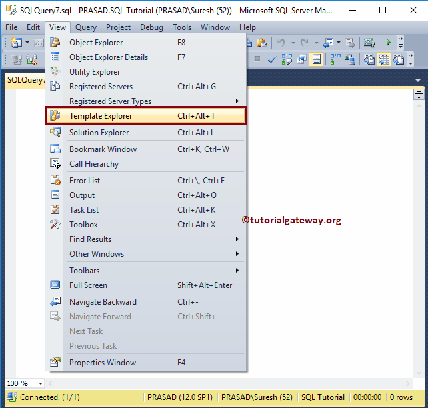Open the active documents tab list arrow
Viewport: 428px width, 408px height.
(418, 81)
